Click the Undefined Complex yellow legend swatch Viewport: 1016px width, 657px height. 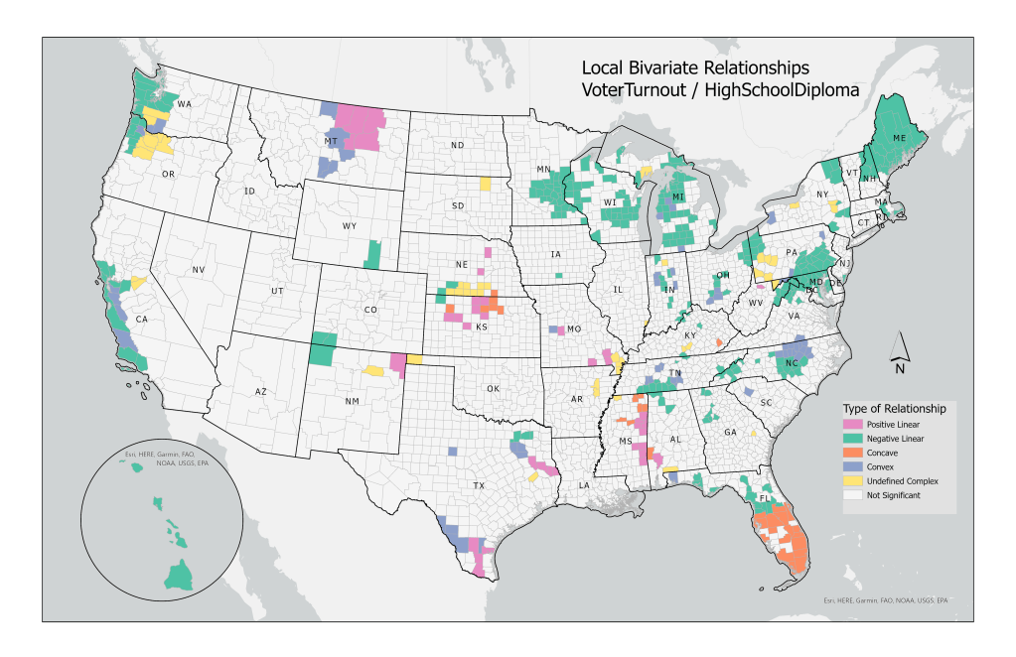coord(854,480)
